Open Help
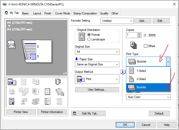This screenshot has height=130, width=179. (x=167, y=125)
